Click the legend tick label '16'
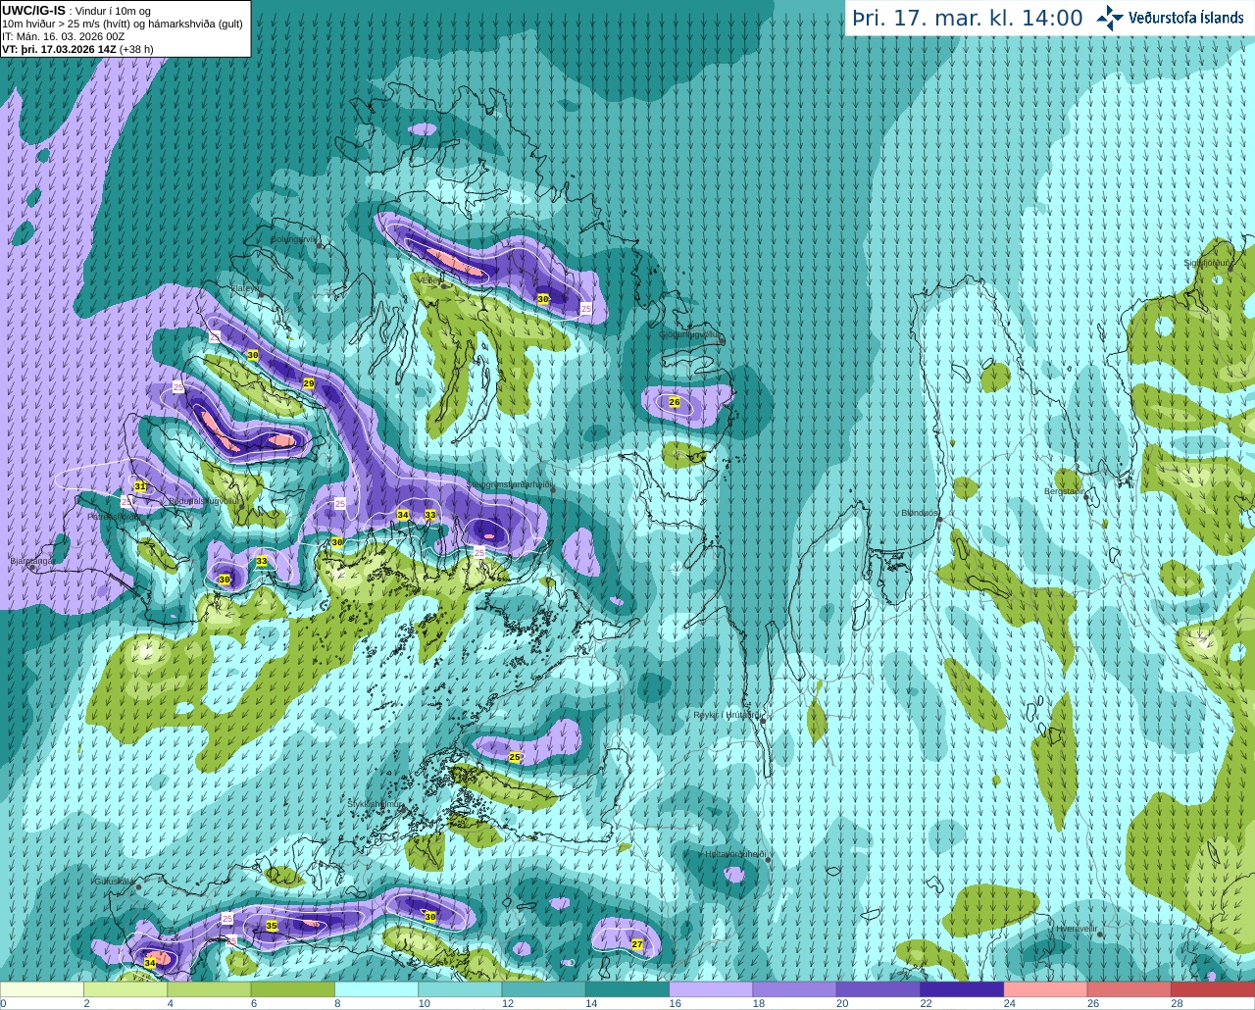This screenshot has width=1255, height=1010. (675, 1003)
